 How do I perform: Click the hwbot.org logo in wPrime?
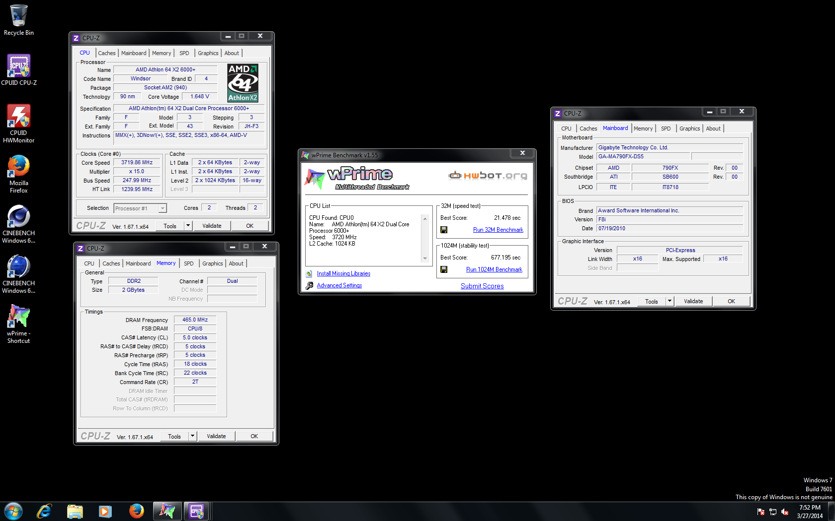488,175
